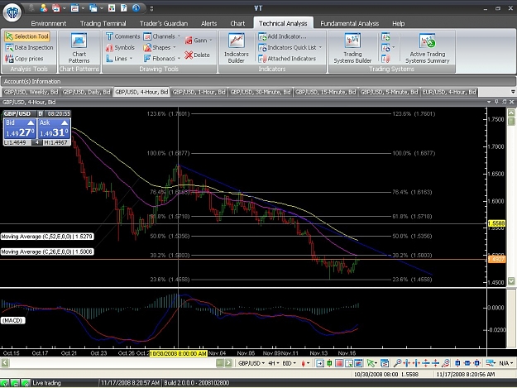517x388 pixels.
Task: Click the Account(s) Information bar
Action: (x=258, y=81)
